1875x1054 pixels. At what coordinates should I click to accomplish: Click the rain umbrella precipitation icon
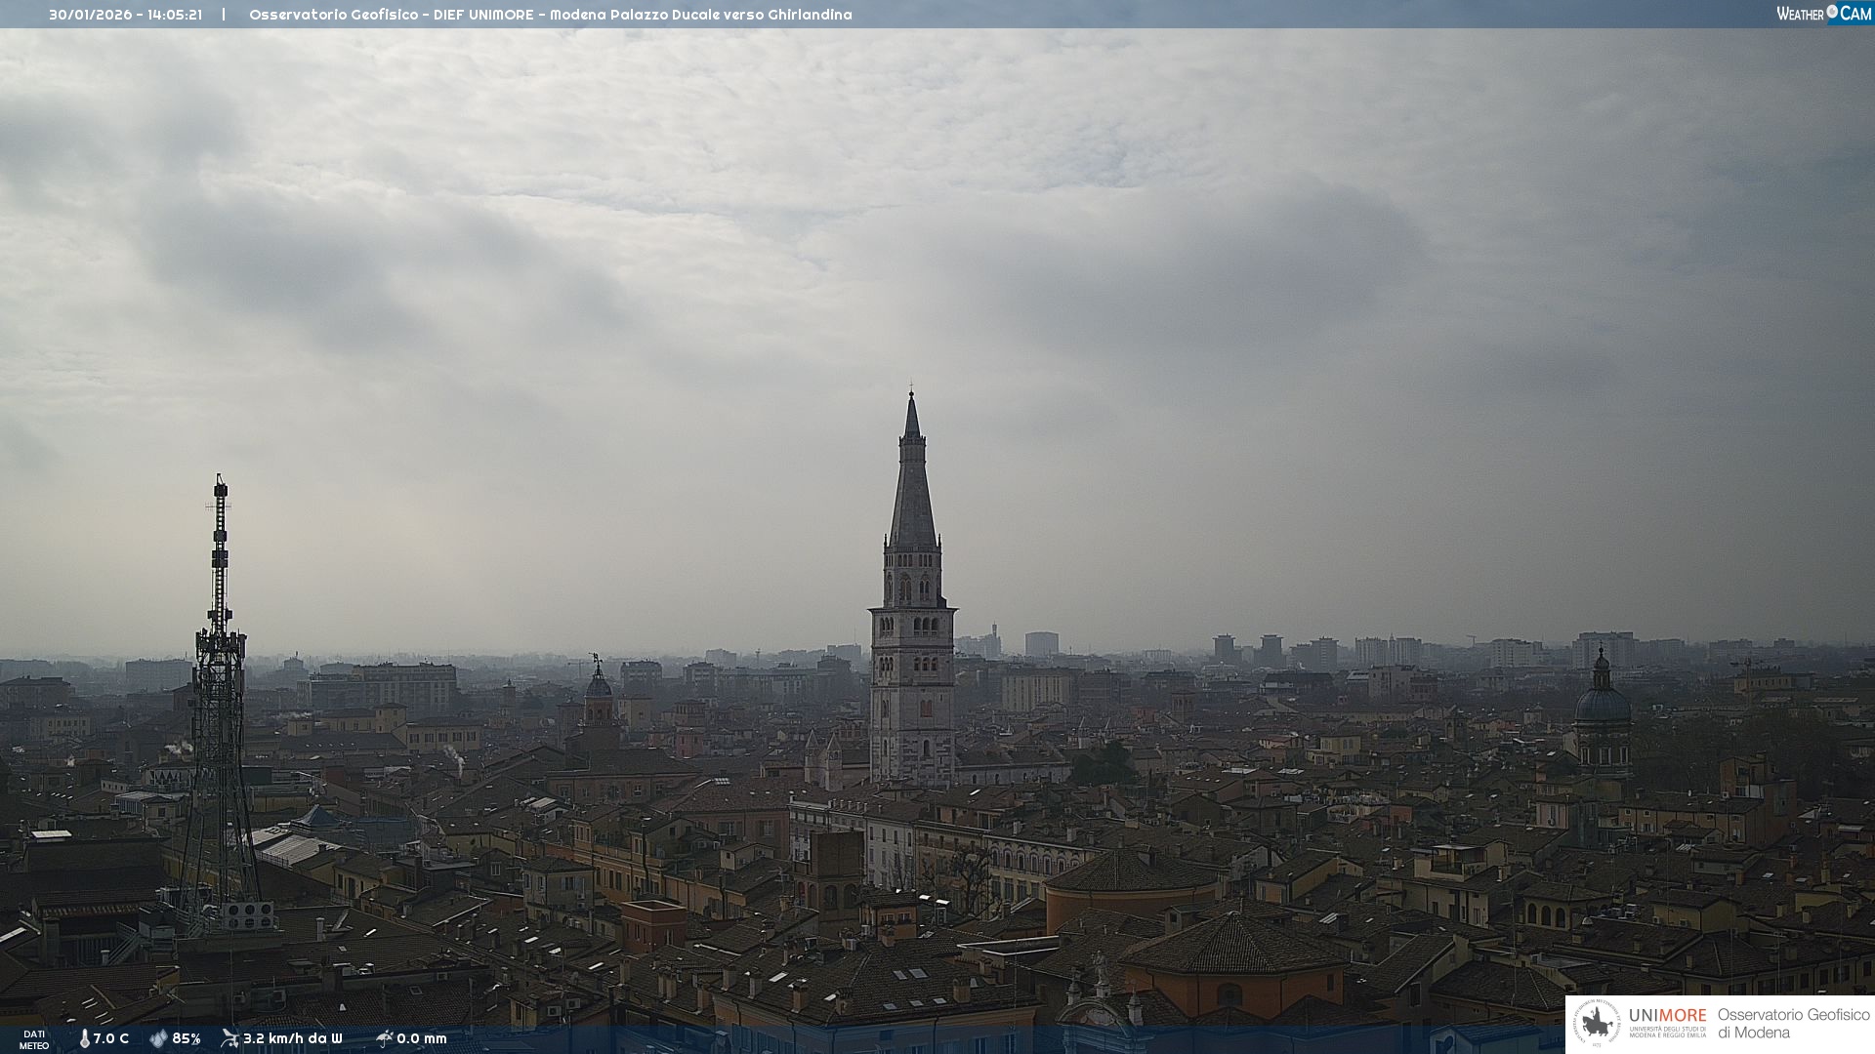coord(384,1038)
